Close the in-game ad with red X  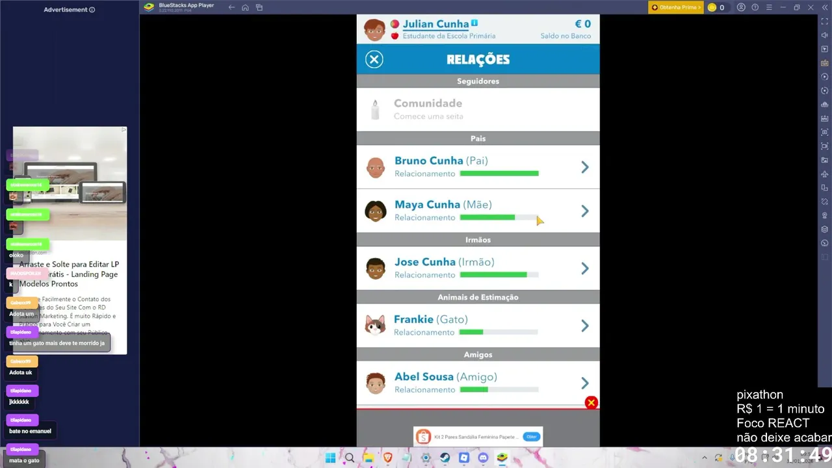tap(591, 403)
